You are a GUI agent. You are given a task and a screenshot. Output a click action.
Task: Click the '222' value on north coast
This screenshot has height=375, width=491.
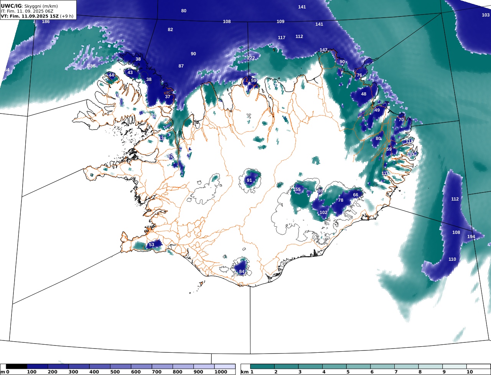pyautogui.click(x=251, y=58)
